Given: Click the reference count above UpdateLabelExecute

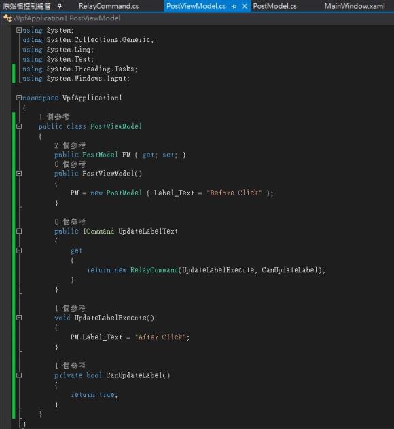Looking at the screenshot, I should (x=70, y=308).
